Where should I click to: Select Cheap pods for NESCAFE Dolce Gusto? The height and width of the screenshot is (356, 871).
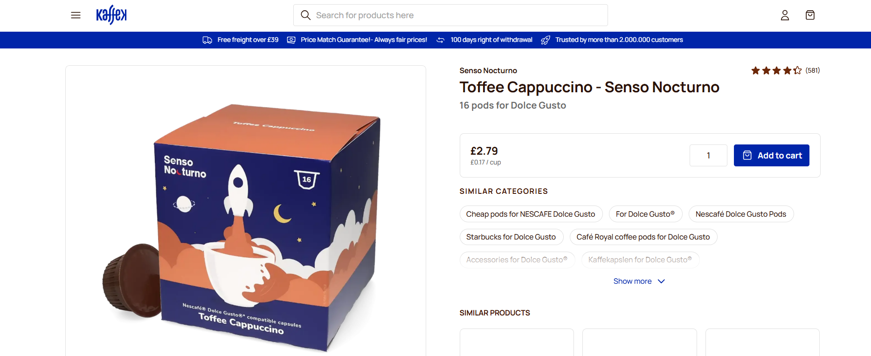(531, 214)
